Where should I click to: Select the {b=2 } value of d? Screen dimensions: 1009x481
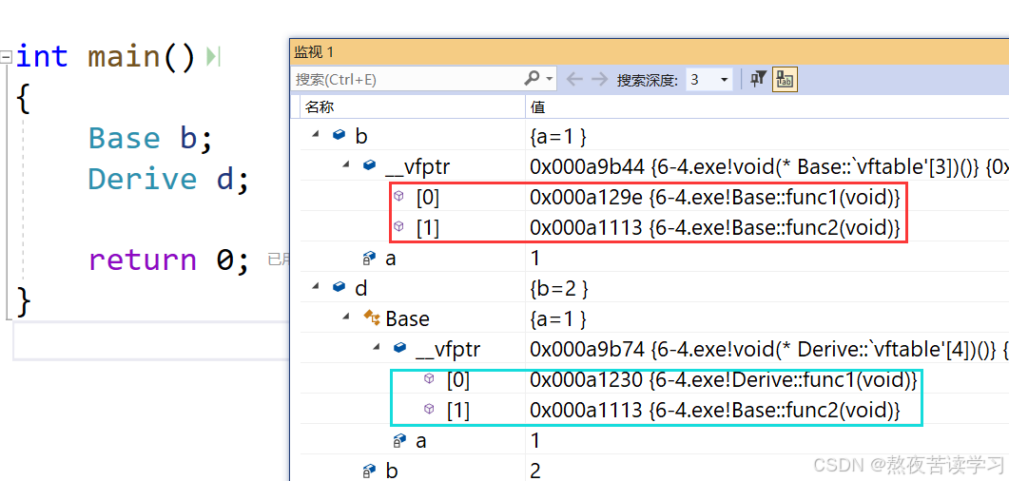click(x=559, y=289)
